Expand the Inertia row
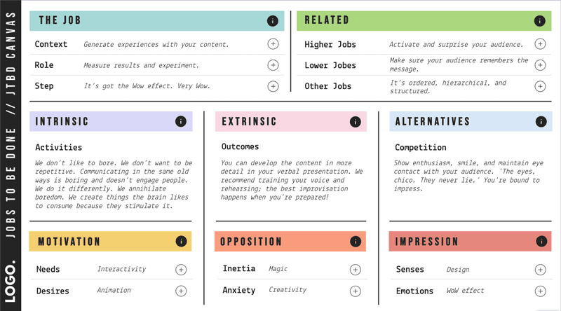Screen dimensions: 561x311 pos(355,269)
